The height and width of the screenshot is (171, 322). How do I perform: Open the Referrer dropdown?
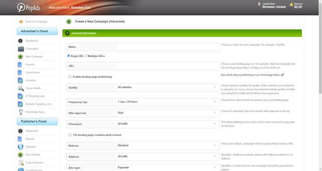tap(143, 146)
